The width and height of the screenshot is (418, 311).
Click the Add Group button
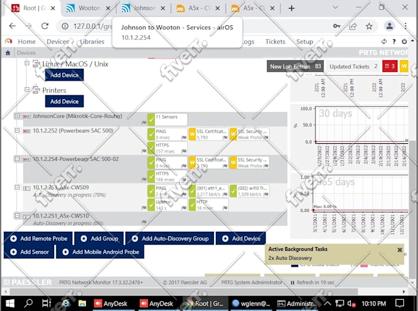pos(99,238)
